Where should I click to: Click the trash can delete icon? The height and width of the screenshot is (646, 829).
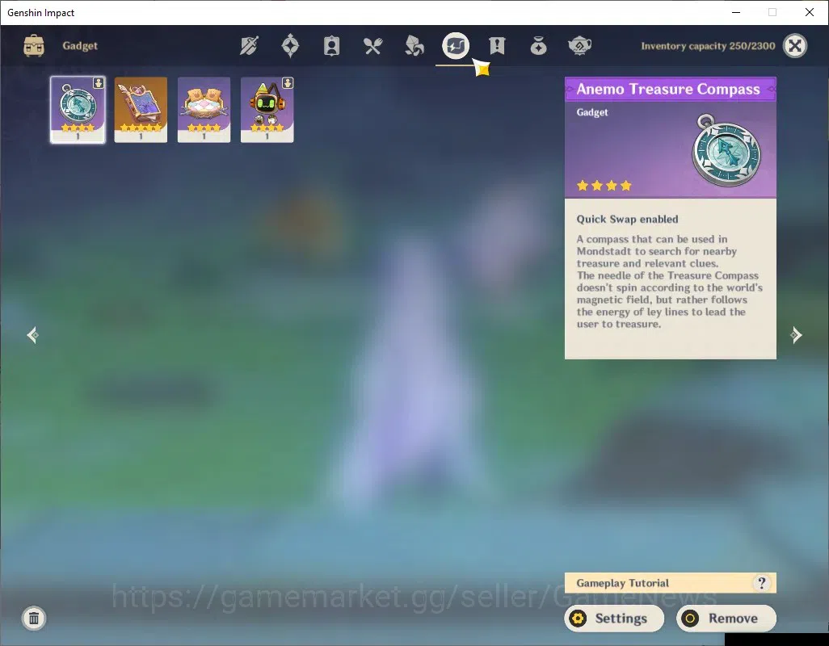point(34,618)
